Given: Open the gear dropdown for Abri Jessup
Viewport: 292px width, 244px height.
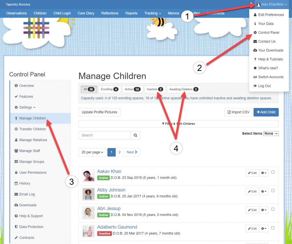Looking at the screenshot, I should pyautogui.click(x=264, y=210).
